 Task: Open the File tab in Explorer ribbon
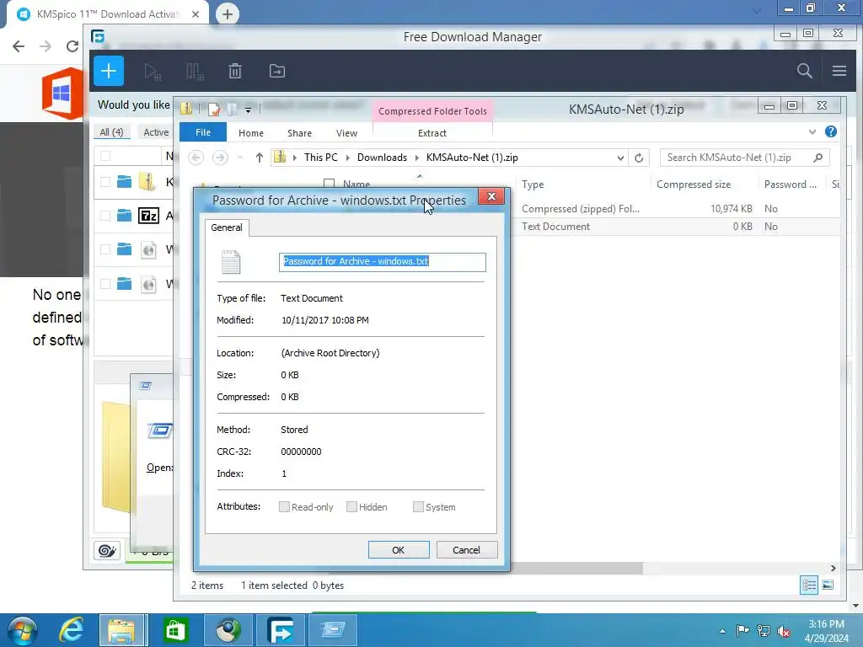(x=203, y=132)
